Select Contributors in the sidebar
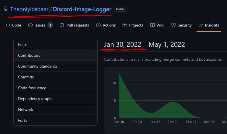 pyautogui.click(x=55, y=55)
